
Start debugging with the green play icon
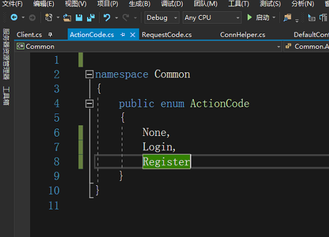pos(250,17)
